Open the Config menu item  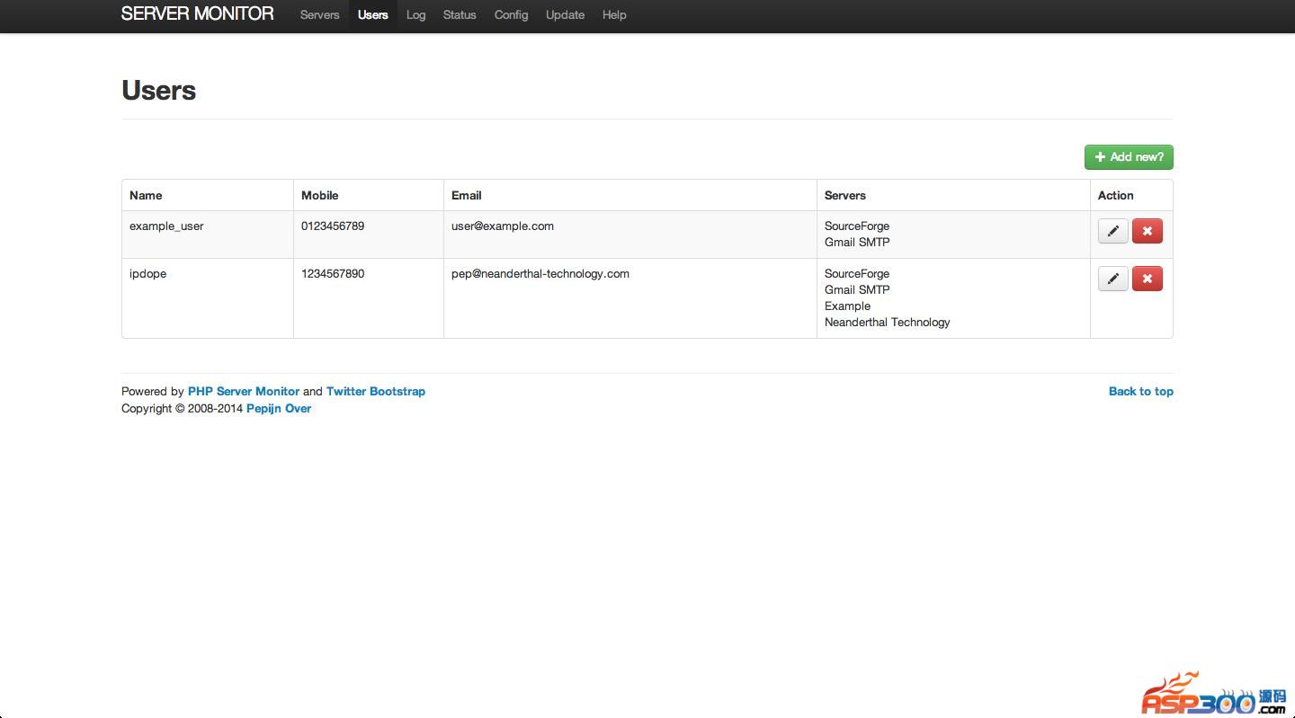pos(511,15)
